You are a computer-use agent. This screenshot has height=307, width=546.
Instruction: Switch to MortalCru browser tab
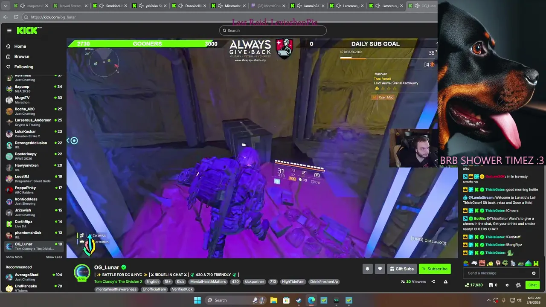[268, 6]
